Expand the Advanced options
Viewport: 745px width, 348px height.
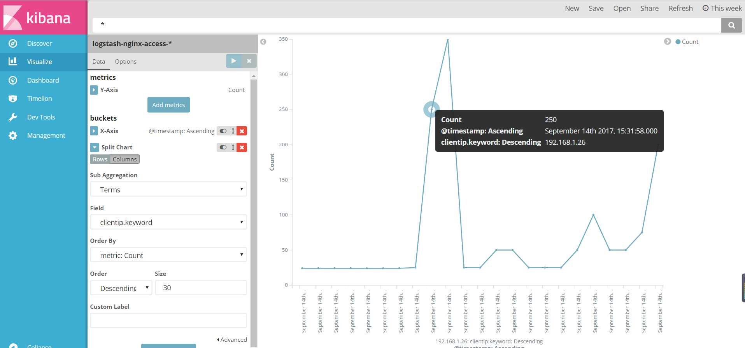click(x=232, y=339)
